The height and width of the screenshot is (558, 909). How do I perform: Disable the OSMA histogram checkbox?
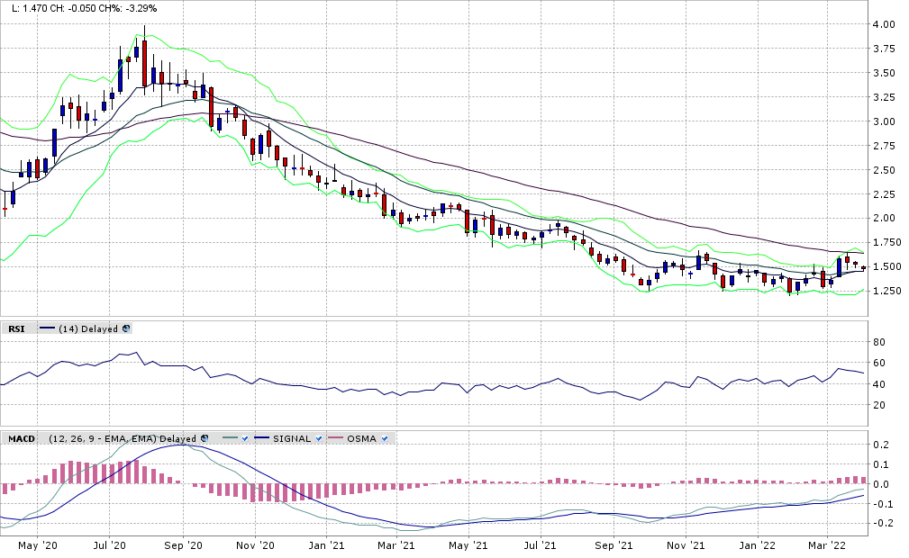[x=386, y=438]
